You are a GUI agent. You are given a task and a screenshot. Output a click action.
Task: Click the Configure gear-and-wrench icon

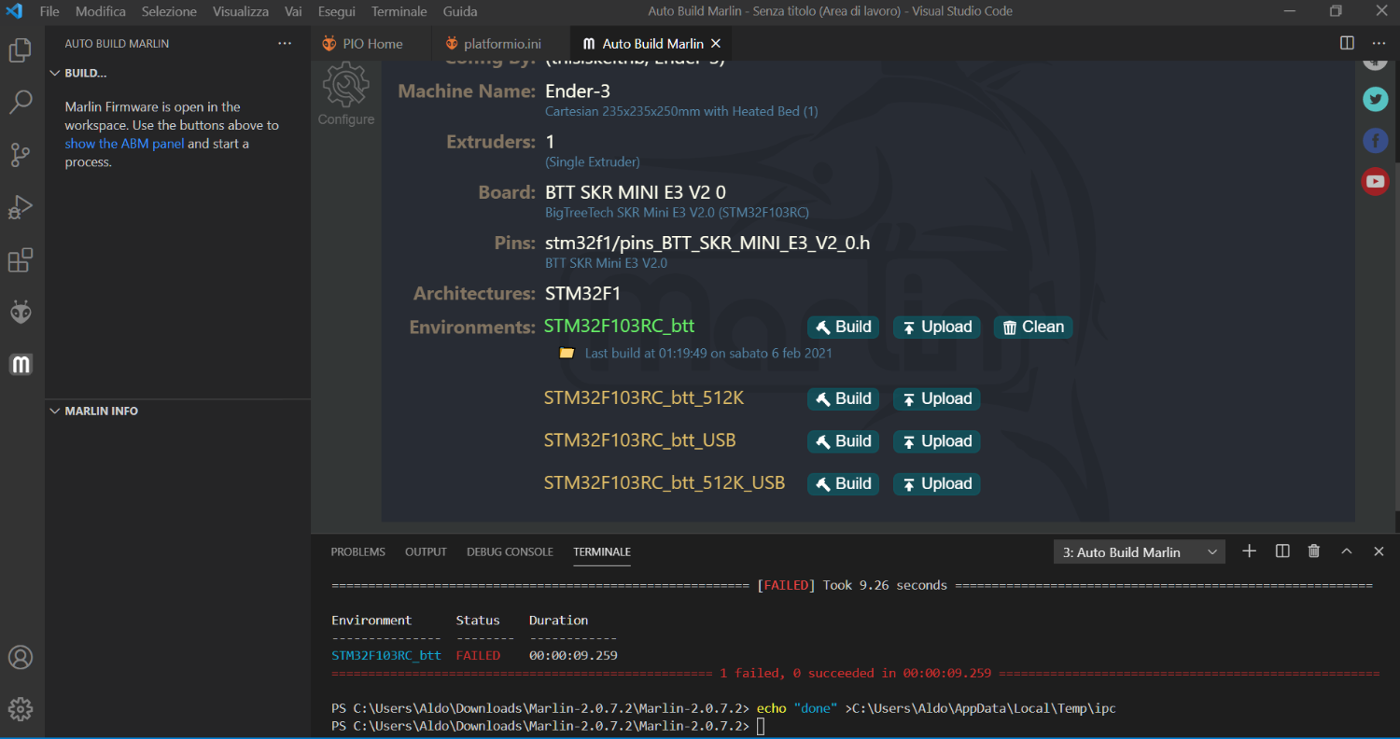[346, 86]
